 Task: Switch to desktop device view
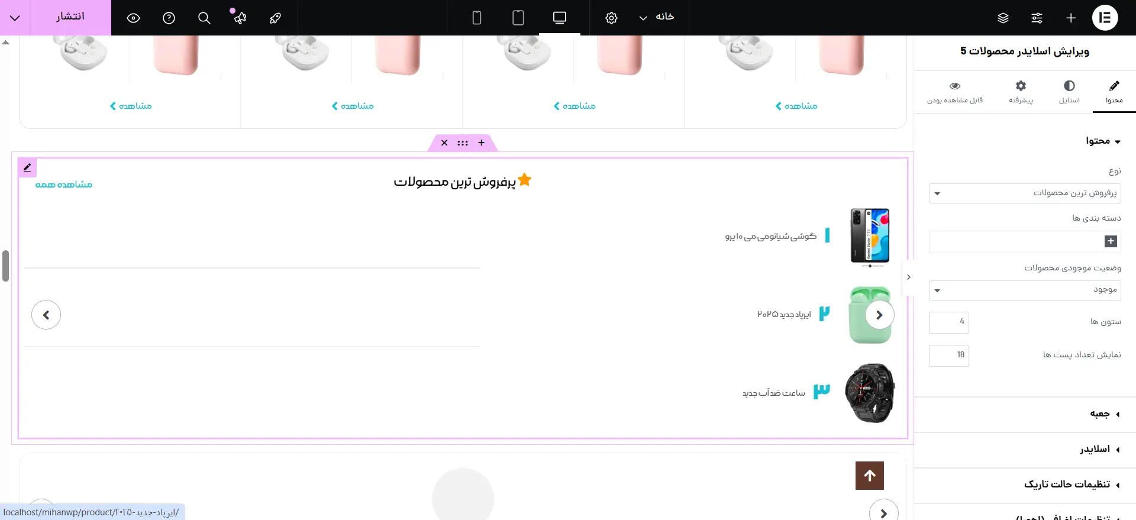[559, 18]
